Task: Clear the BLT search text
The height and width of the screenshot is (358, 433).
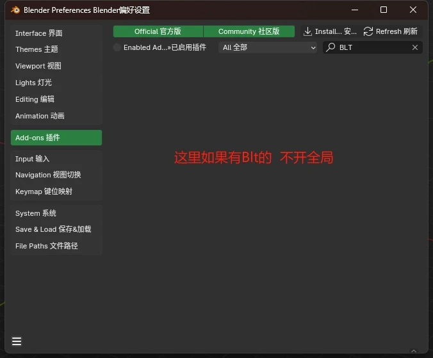Action: 415,47
